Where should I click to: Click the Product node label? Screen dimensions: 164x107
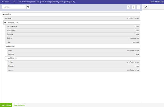(11, 46)
